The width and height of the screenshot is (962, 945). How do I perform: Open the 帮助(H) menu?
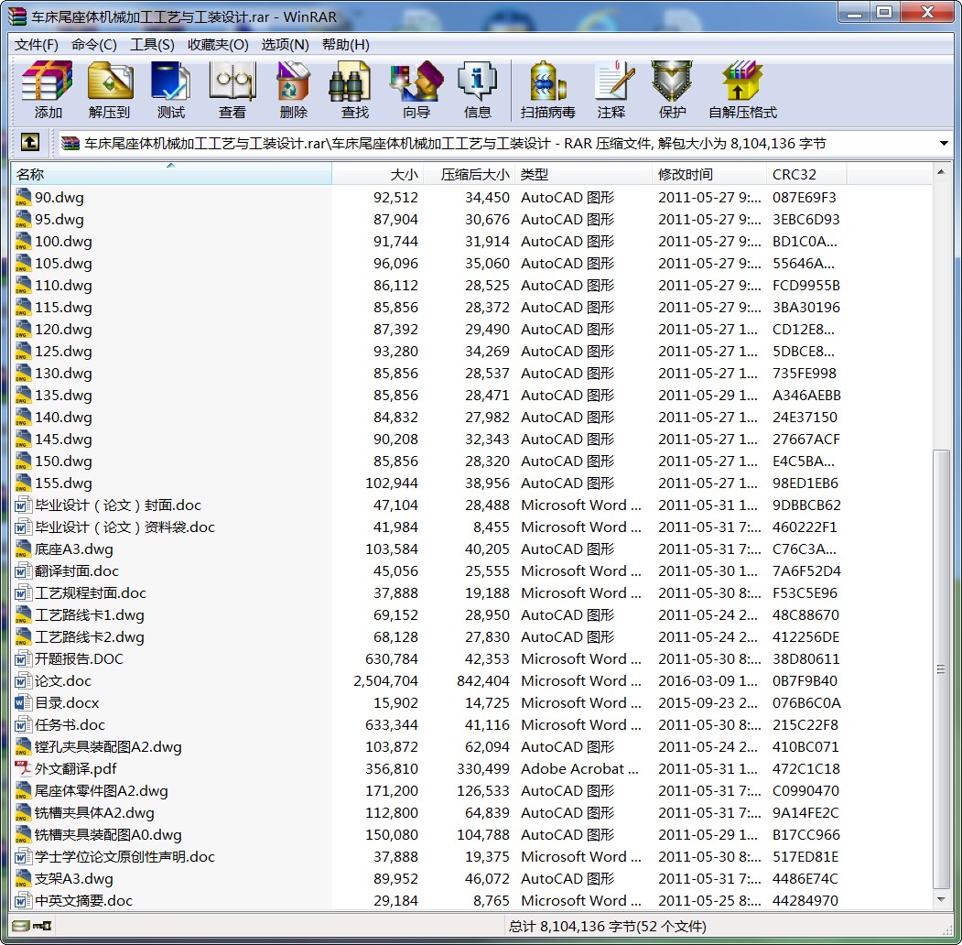tap(345, 45)
